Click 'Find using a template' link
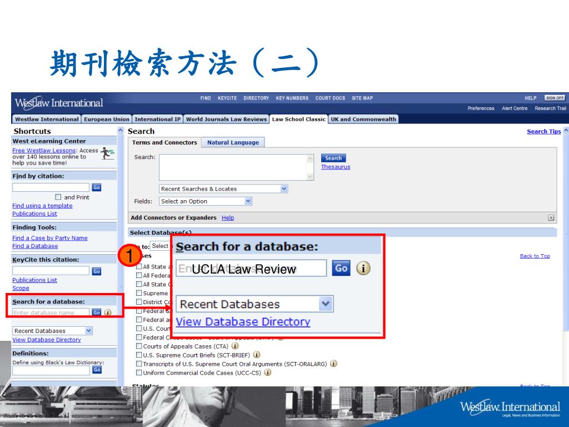Viewport: 569px width, 427px height. [x=42, y=206]
